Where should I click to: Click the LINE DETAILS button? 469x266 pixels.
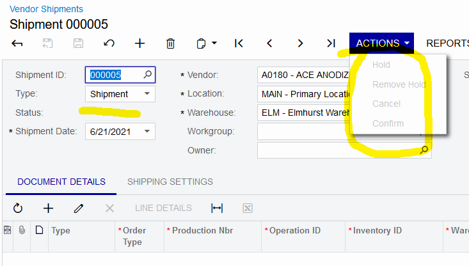tap(163, 208)
